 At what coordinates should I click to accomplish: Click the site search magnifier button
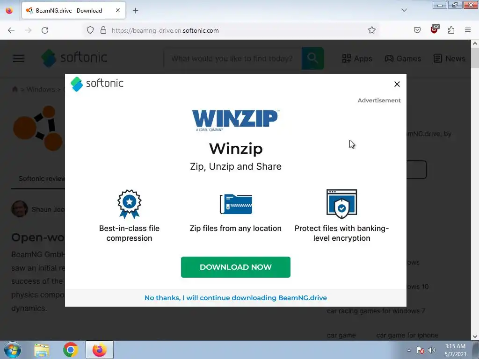[x=312, y=58]
